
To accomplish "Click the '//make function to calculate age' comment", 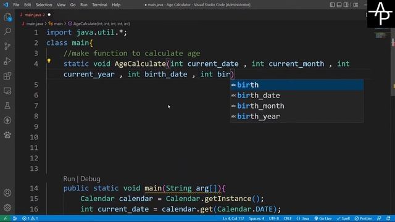I will pos(131,54).
